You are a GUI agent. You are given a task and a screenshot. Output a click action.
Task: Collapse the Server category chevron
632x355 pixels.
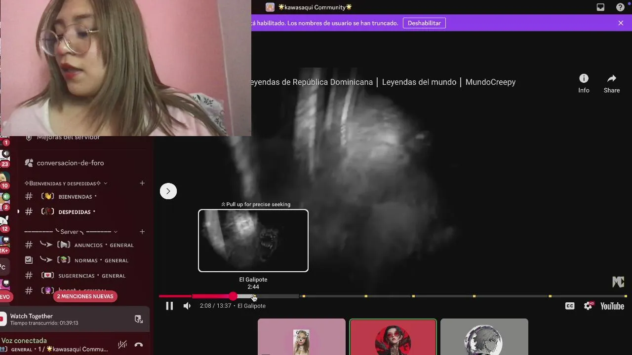coord(116,232)
